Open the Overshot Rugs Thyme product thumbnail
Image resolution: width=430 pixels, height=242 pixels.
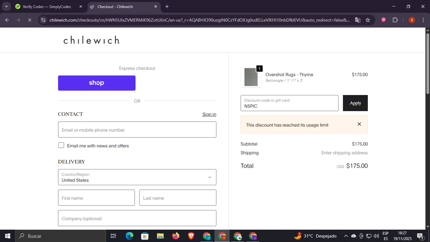tap(251, 77)
